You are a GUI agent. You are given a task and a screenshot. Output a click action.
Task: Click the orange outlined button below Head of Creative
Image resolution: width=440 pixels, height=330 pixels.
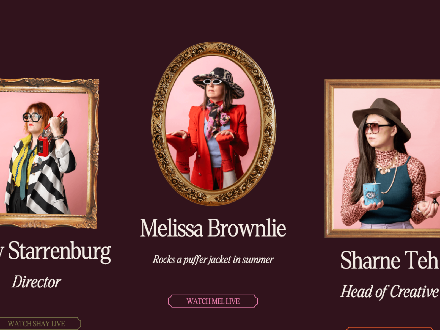pos(389,328)
